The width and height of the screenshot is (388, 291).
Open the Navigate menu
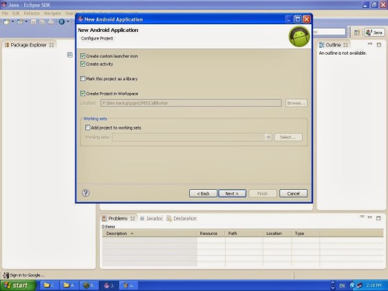coord(52,13)
